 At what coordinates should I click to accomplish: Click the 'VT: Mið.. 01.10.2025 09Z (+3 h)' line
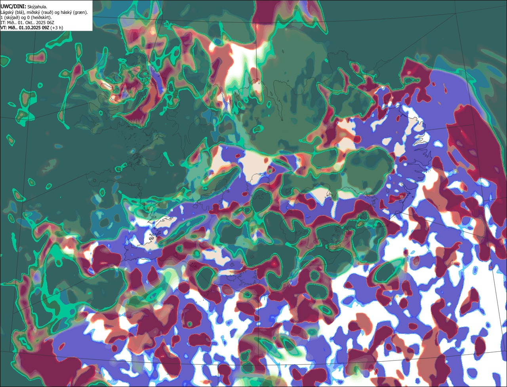click(x=32, y=28)
